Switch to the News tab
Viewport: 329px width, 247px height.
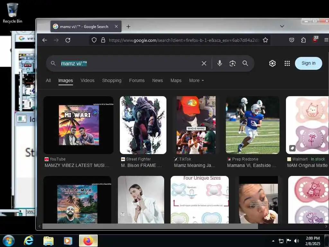tap(157, 80)
